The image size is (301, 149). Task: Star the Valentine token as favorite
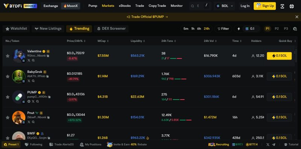coord(8,56)
